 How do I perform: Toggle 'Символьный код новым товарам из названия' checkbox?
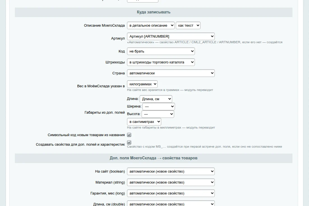pos(129,135)
